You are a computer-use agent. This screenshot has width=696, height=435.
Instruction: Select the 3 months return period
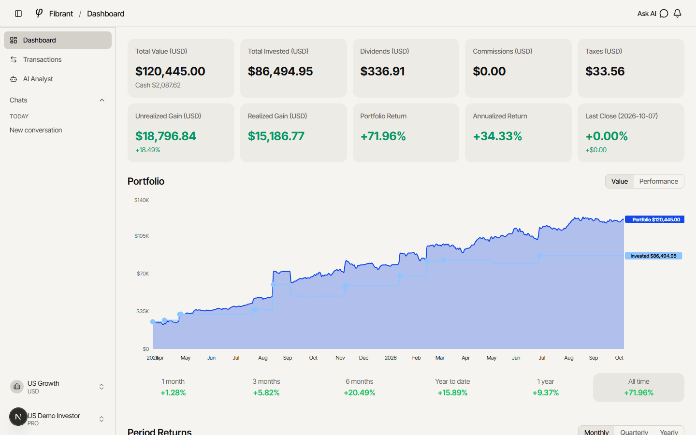[266, 387]
